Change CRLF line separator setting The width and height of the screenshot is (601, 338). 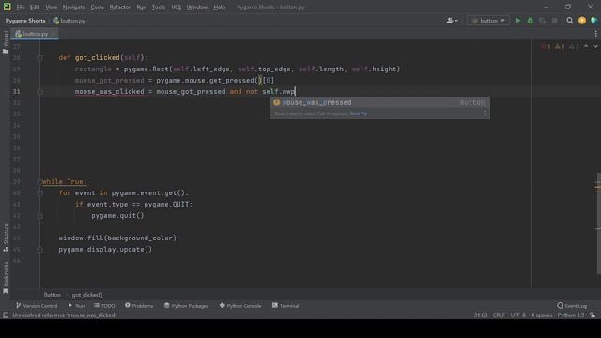pos(499,315)
